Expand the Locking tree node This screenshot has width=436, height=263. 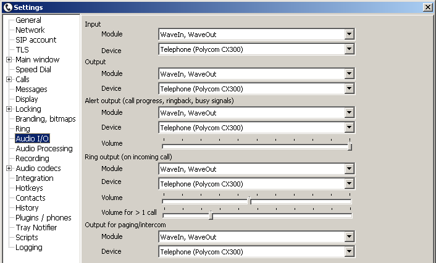pos(9,109)
